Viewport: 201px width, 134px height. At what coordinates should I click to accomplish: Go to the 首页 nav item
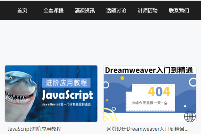coord(22,10)
